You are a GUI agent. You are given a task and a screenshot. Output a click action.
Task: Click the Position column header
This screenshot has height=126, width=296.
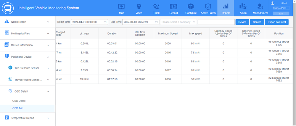point(279,34)
